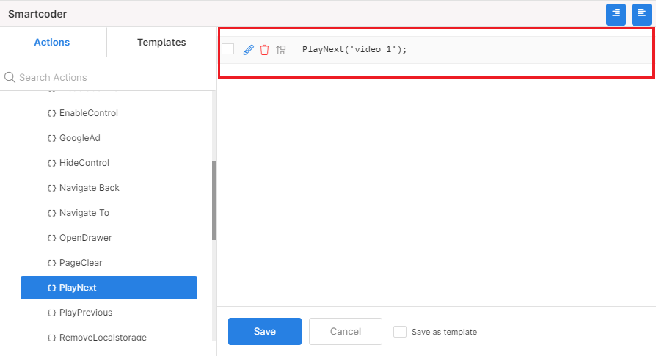Tick the checkbox on the PlayNext code row
Image resolution: width=656 pixels, height=356 pixels.
(x=228, y=49)
